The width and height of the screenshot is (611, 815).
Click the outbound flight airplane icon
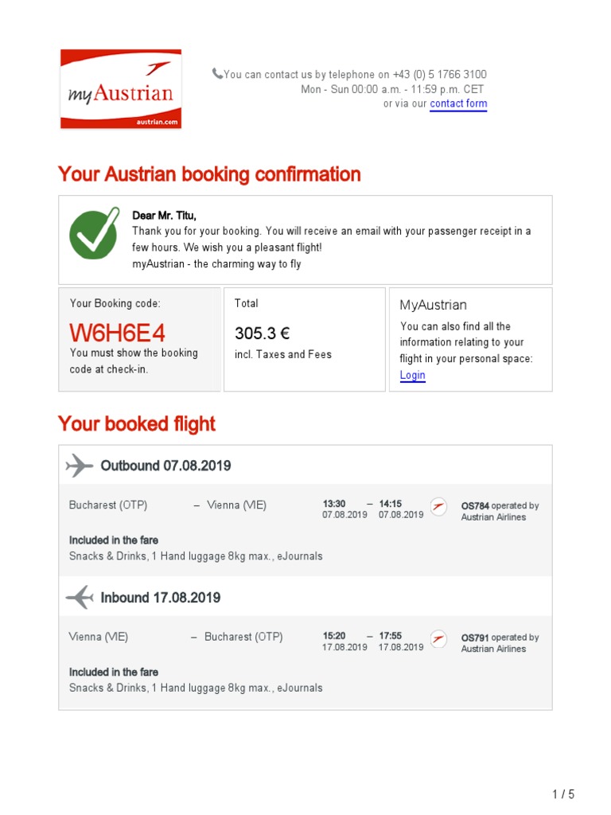click(x=79, y=466)
